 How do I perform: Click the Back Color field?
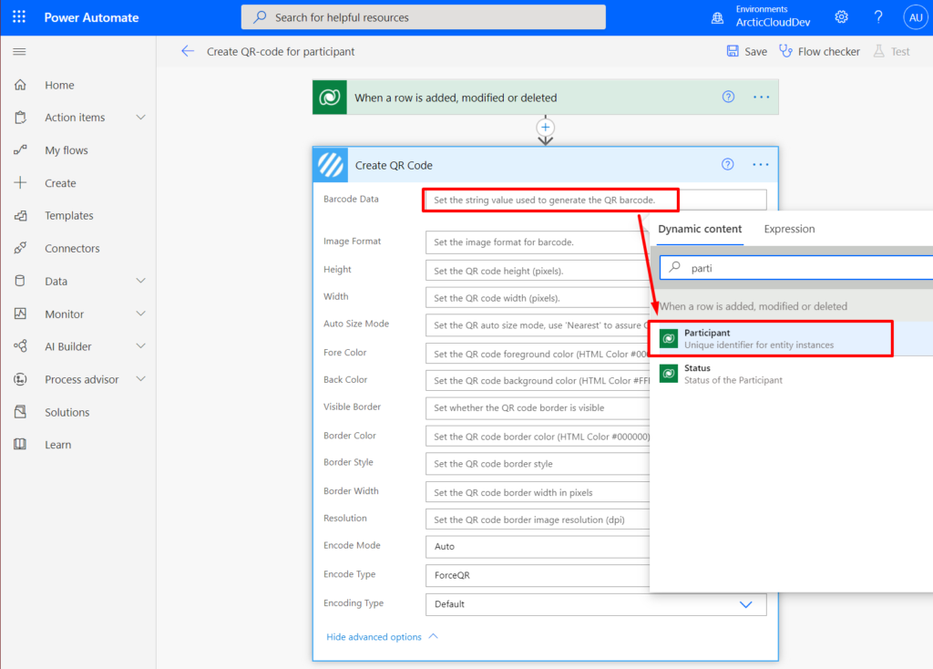click(538, 380)
